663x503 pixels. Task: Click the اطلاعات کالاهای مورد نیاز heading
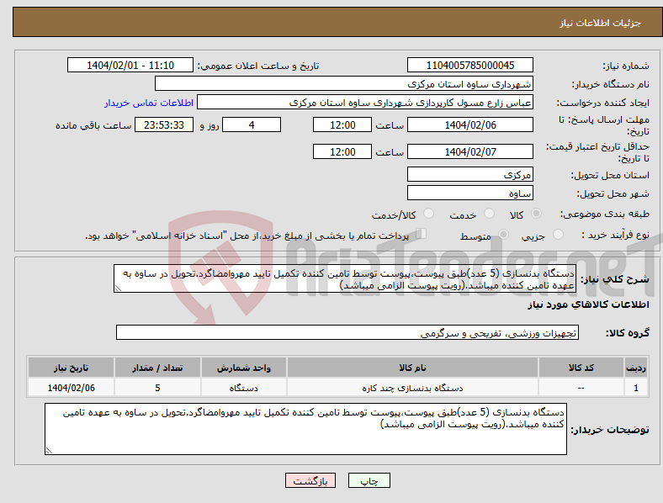tap(588, 304)
